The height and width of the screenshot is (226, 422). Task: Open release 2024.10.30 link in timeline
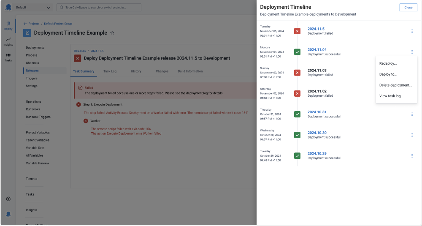pos(317,133)
